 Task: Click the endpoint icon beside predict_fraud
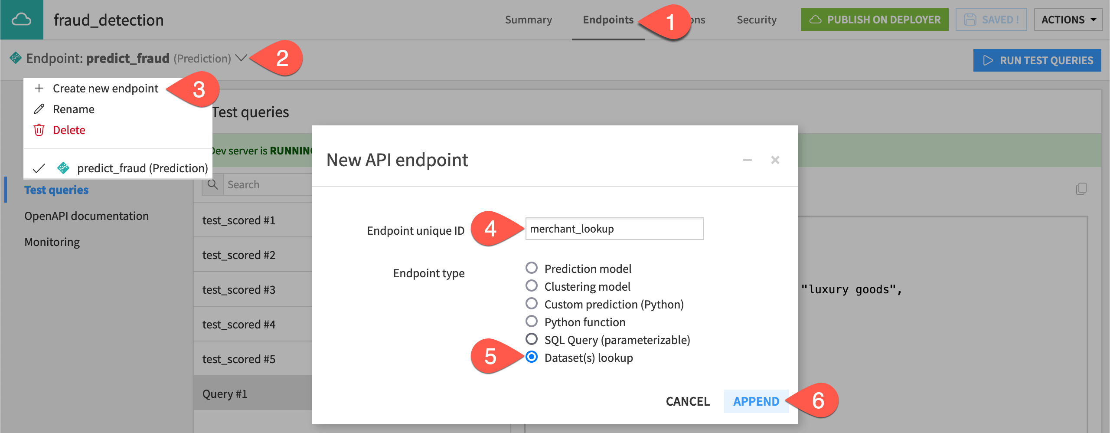click(16, 59)
